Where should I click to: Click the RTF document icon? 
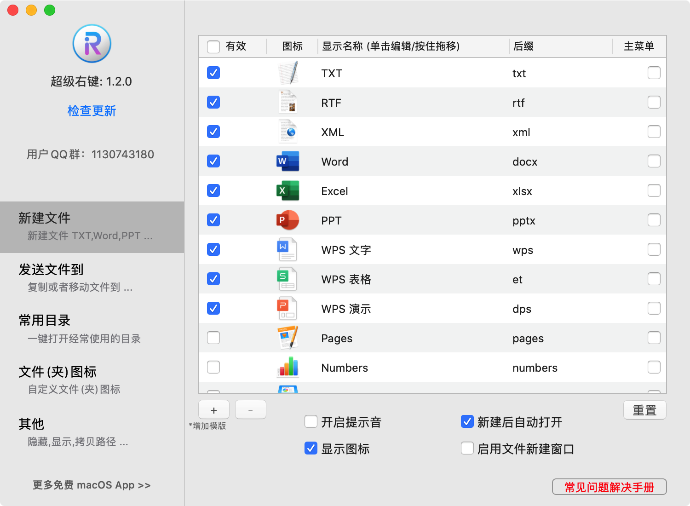pyautogui.click(x=288, y=102)
